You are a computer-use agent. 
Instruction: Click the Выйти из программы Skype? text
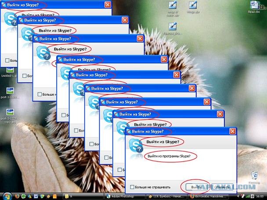[169, 156]
